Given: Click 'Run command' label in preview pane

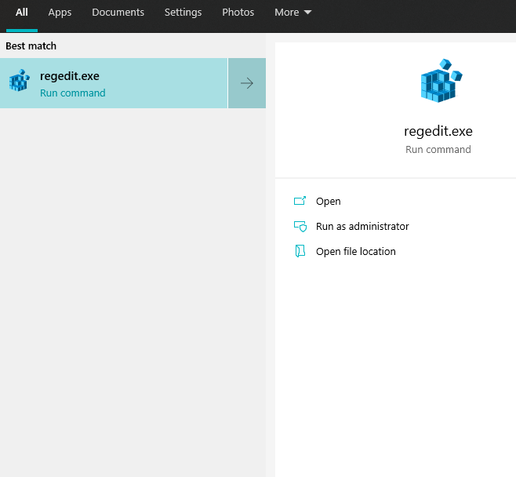Looking at the screenshot, I should (438, 150).
